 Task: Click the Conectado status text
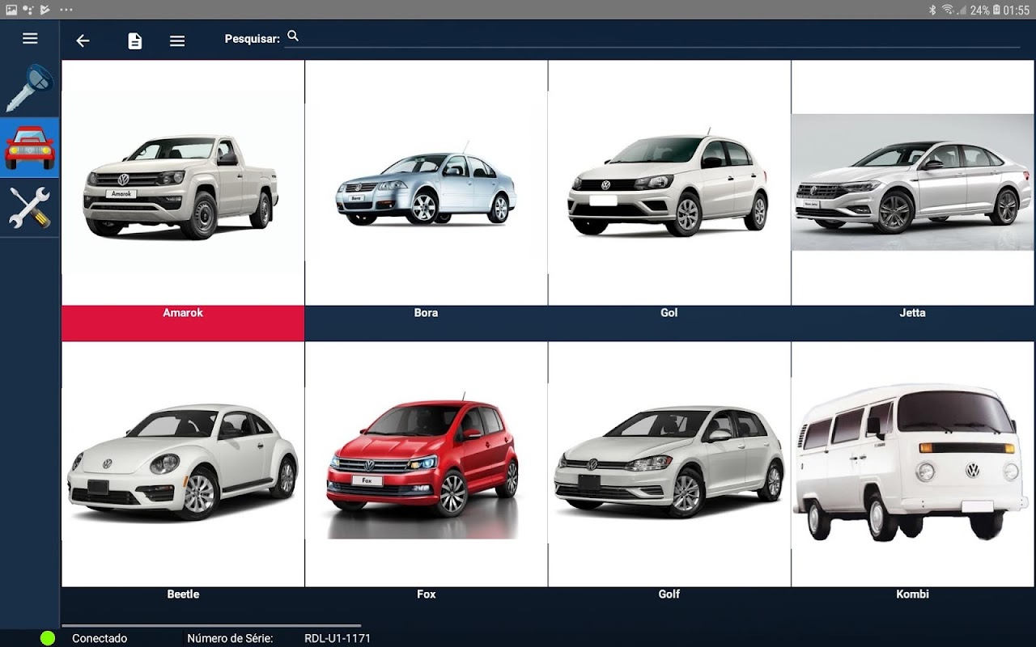[100, 638]
